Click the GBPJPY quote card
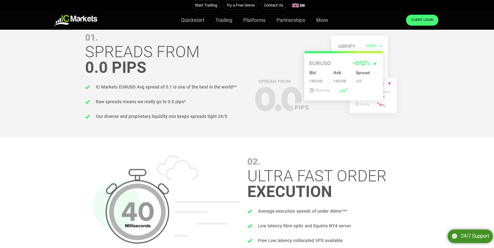This screenshot has height=248, width=494. (x=359, y=44)
